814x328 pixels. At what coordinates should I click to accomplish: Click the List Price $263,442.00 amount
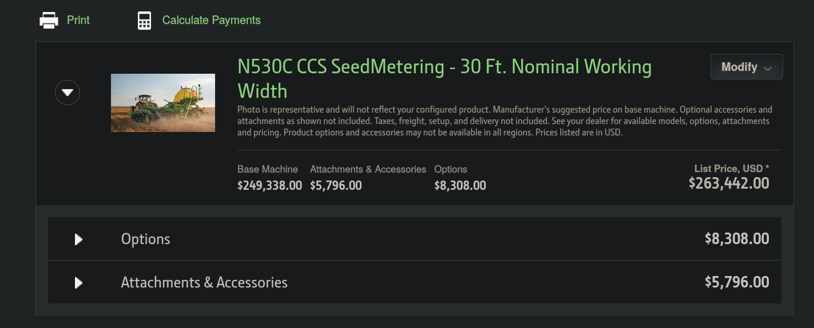pos(729,183)
